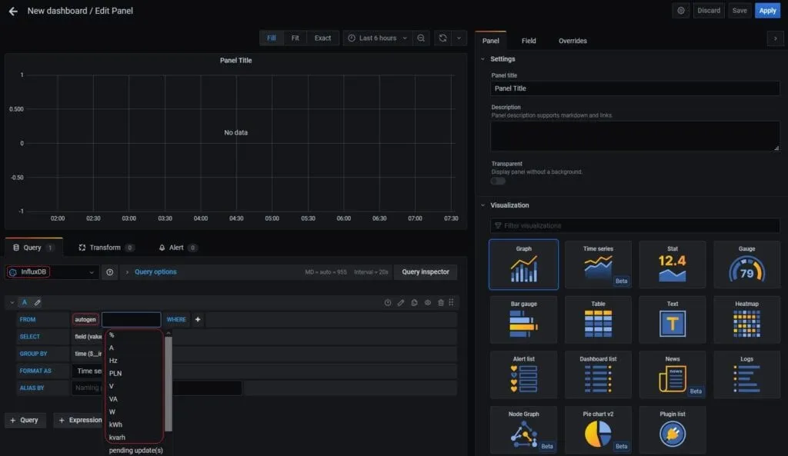Hide query A with eye icon
Image resolution: width=788 pixels, height=456 pixels.
tap(428, 303)
